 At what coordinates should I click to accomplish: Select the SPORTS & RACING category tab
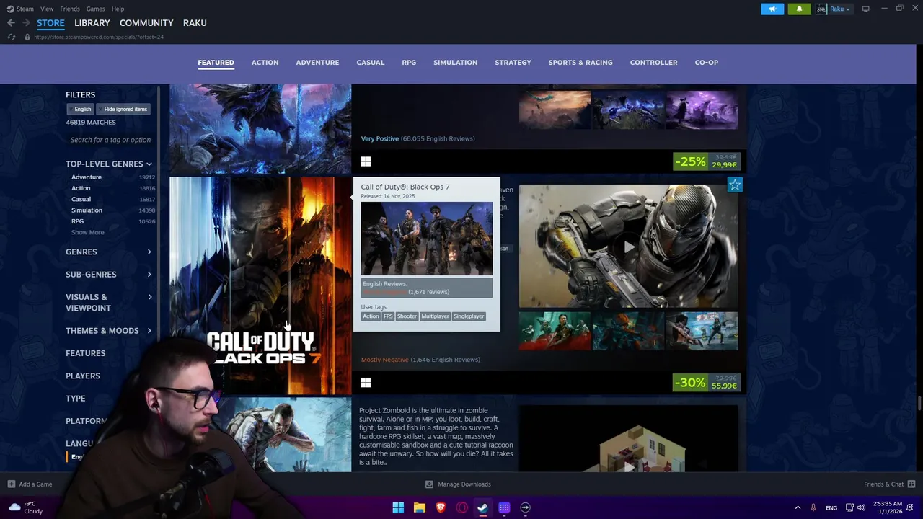pos(580,62)
